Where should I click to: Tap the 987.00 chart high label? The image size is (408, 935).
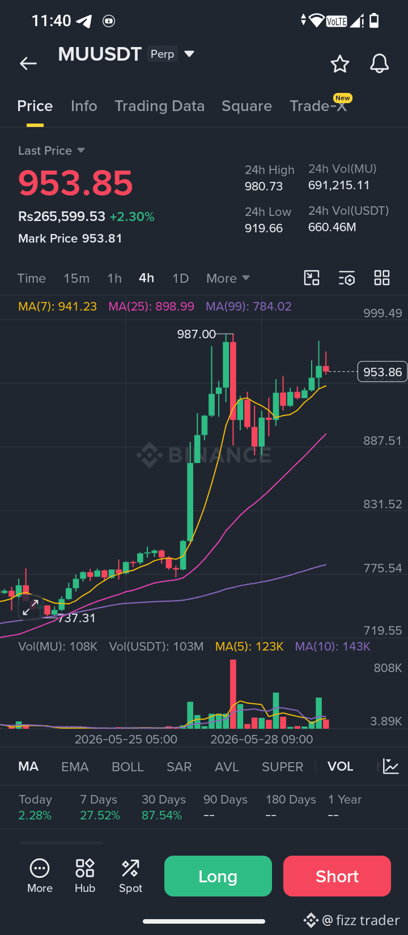196,334
